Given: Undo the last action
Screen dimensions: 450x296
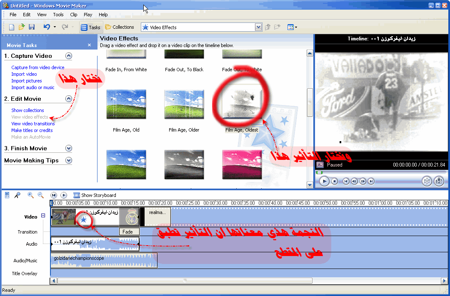Looking at the screenshot, I should [47, 27].
